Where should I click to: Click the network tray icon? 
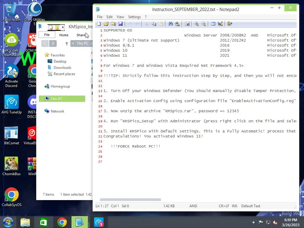pos(268,222)
